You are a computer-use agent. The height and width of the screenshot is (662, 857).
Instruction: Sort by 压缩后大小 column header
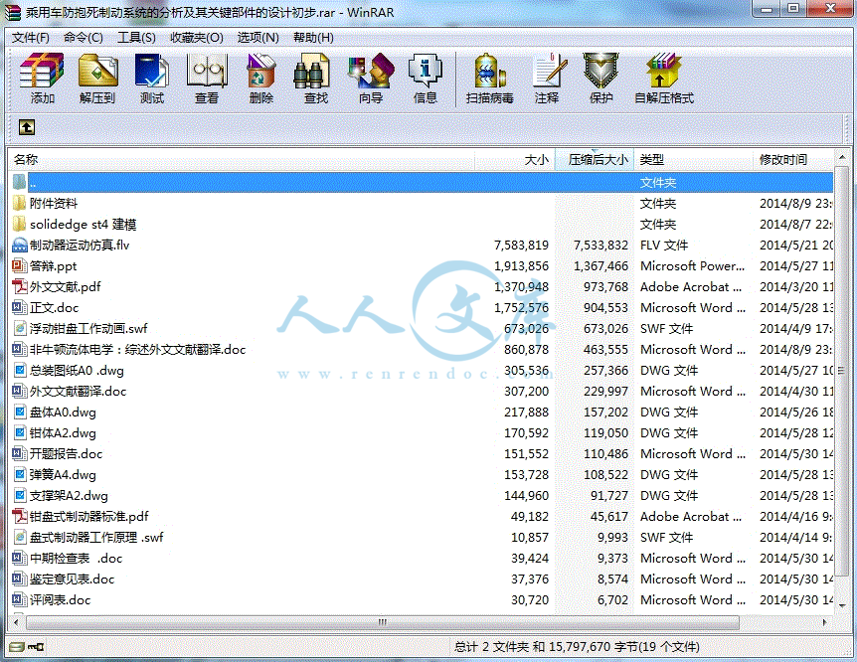pyautogui.click(x=595, y=160)
